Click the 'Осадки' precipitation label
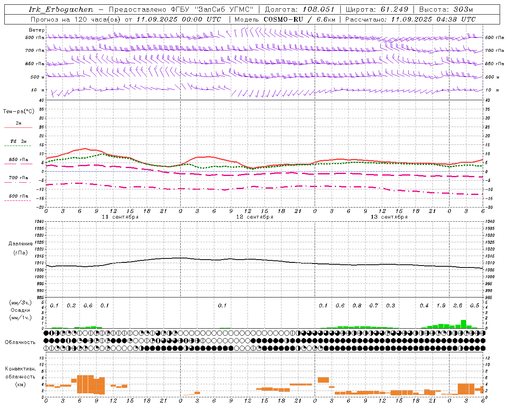Screen dimensions: 506x404 [x=21, y=310]
